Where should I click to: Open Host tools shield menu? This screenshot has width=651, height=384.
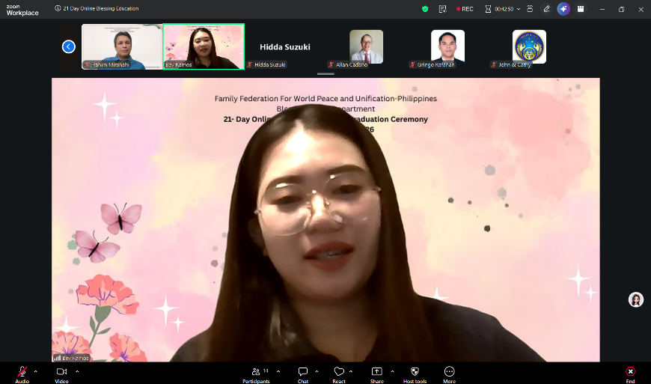click(415, 372)
